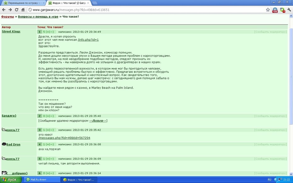Screen dimensions: 293x183
Task: Open Windows пуск start button
Action: pos(11,180)
